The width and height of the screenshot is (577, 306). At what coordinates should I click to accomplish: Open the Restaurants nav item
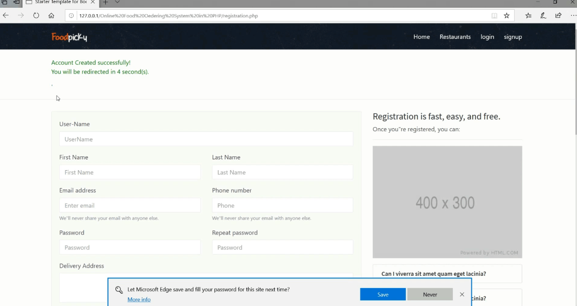455,37
